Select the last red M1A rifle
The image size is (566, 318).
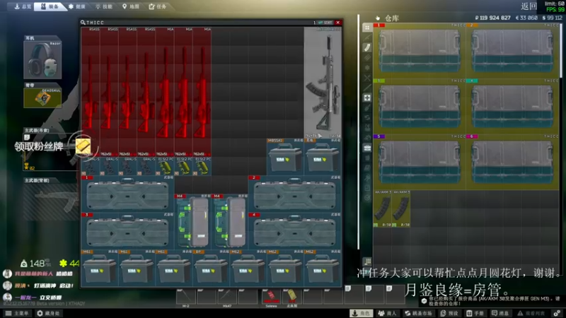(x=202, y=92)
